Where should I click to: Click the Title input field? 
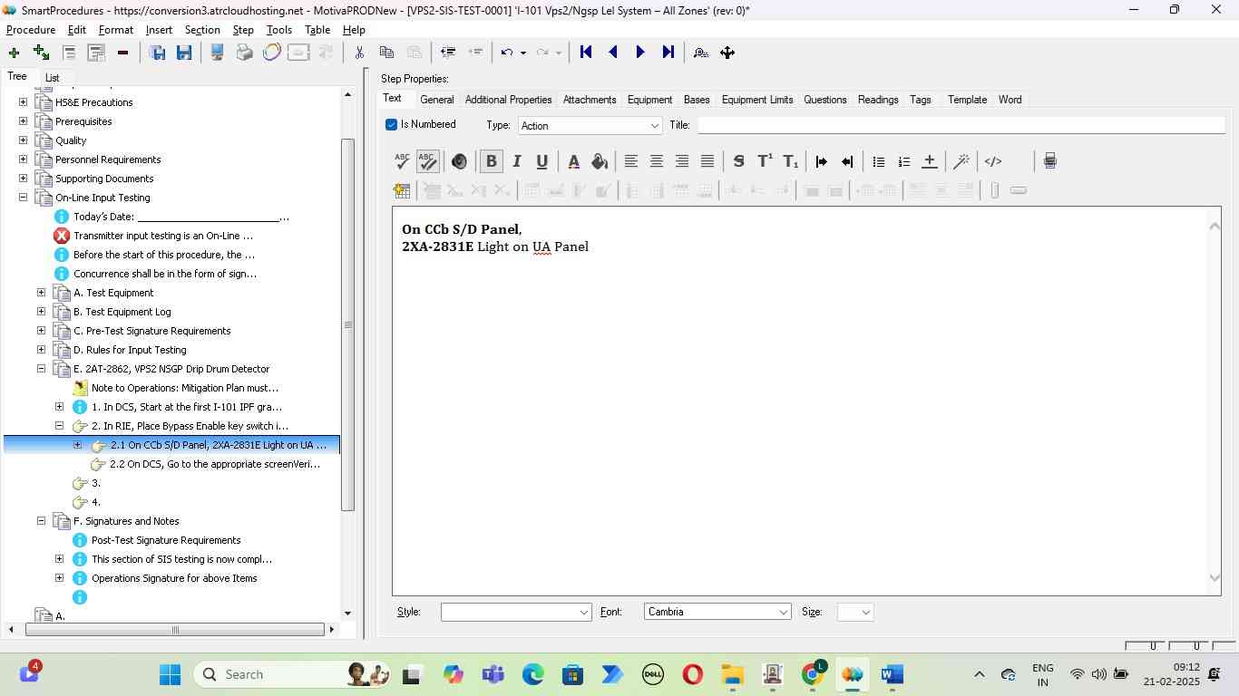click(x=961, y=125)
